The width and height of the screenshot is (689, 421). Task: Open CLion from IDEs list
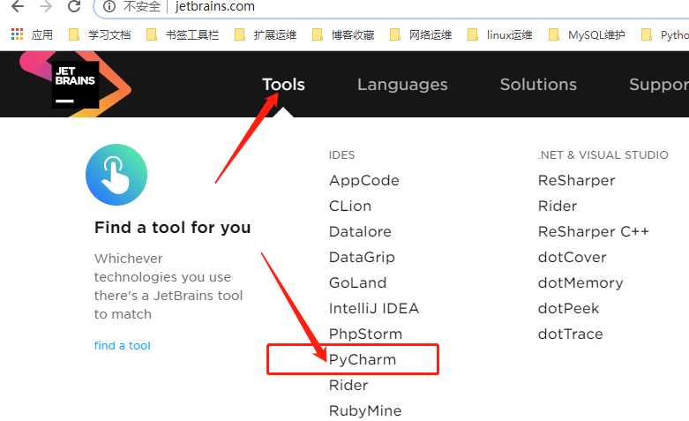click(349, 207)
